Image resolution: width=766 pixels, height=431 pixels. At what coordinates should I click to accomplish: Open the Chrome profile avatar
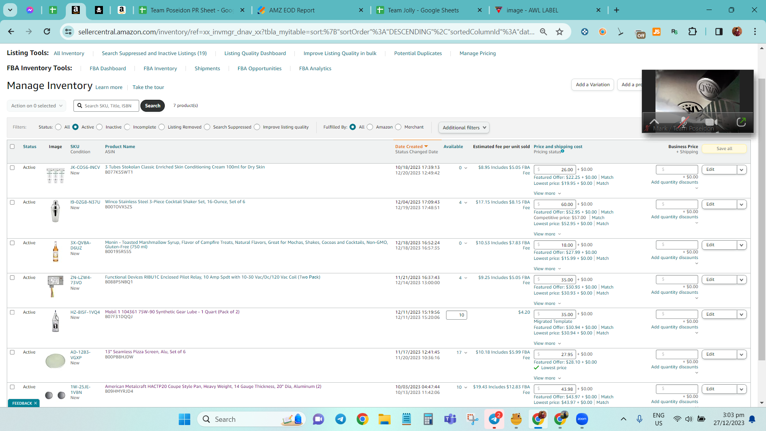point(737,32)
